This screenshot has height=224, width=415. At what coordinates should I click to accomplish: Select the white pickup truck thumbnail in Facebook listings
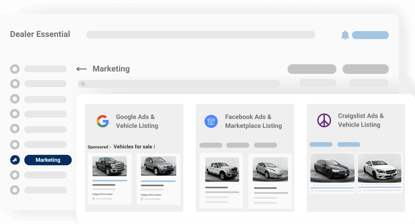coord(222,169)
